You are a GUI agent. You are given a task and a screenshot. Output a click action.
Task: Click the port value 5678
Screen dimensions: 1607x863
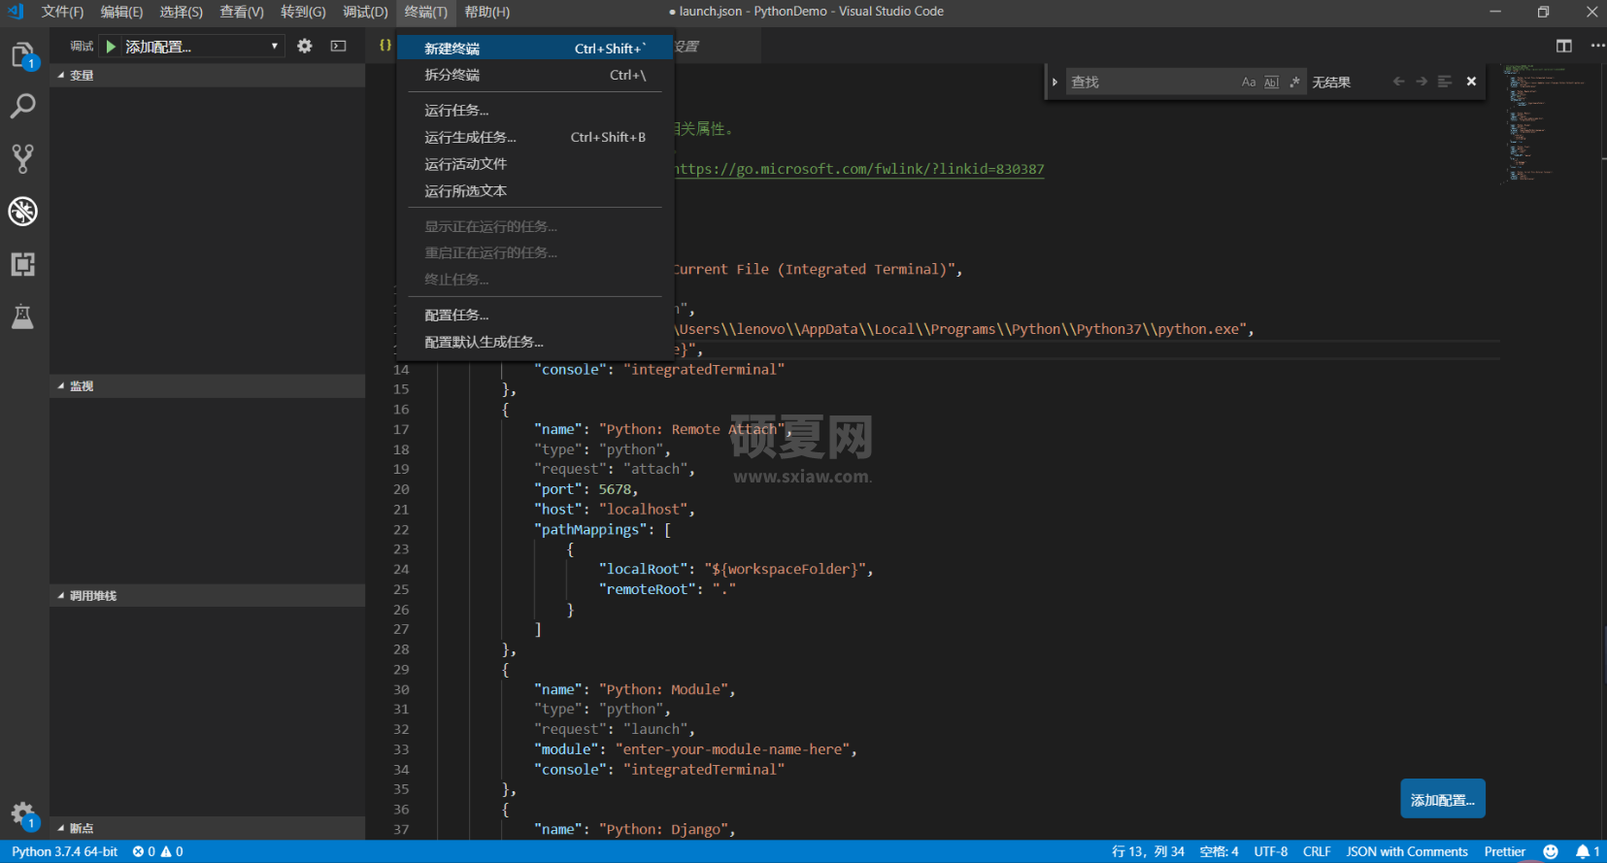pos(615,489)
